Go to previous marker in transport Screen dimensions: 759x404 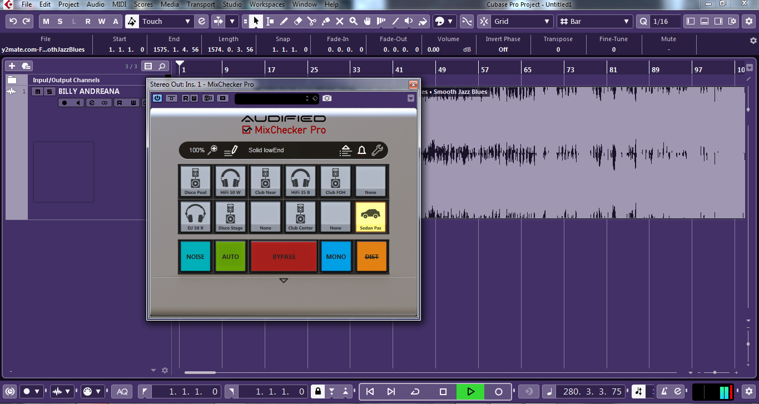click(370, 391)
